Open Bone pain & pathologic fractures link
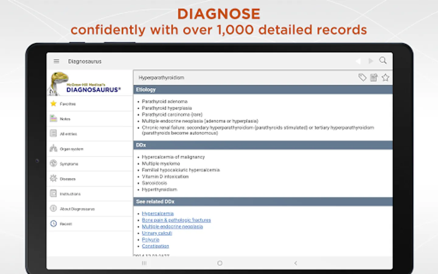The width and height of the screenshot is (438, 274). (x=176, y=220)
